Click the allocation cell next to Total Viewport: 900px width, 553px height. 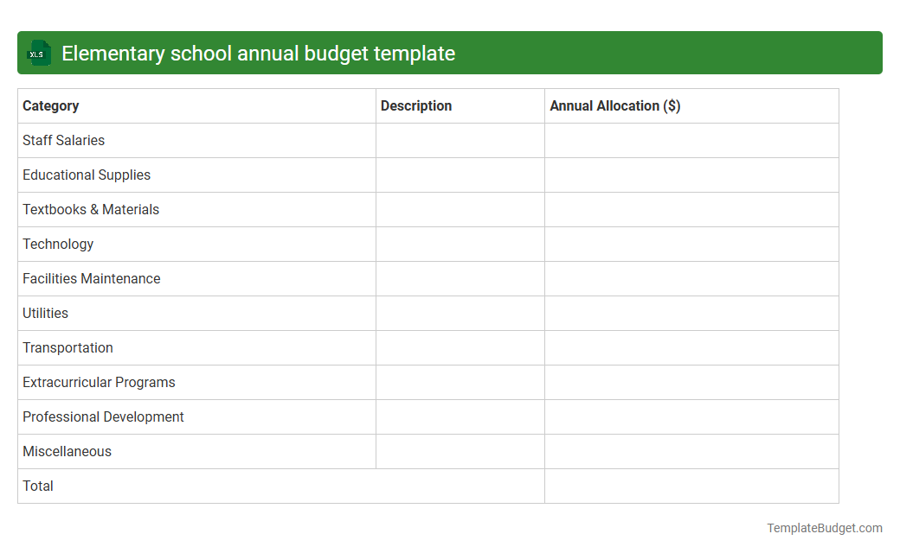[x=691, y=486]
